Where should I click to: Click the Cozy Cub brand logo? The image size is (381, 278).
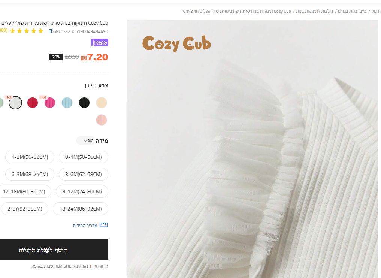(x=177, y=43)
